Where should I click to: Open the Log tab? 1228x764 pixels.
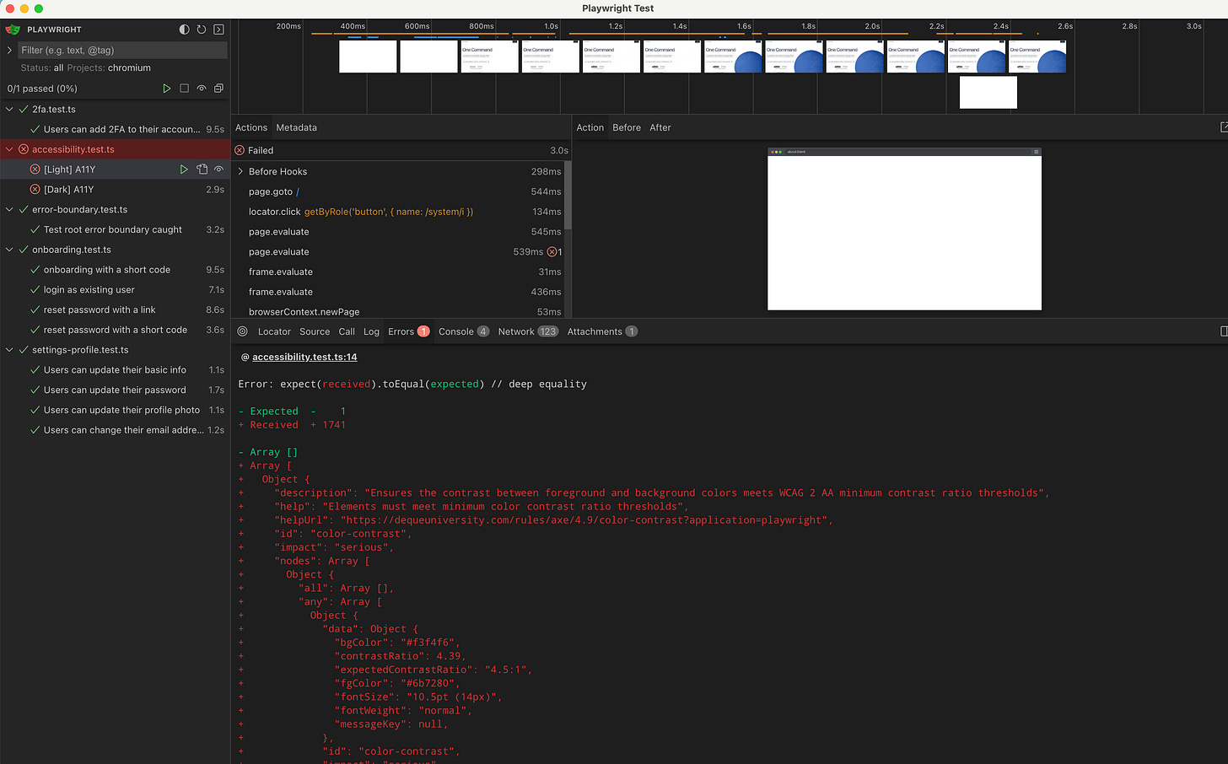371,331
